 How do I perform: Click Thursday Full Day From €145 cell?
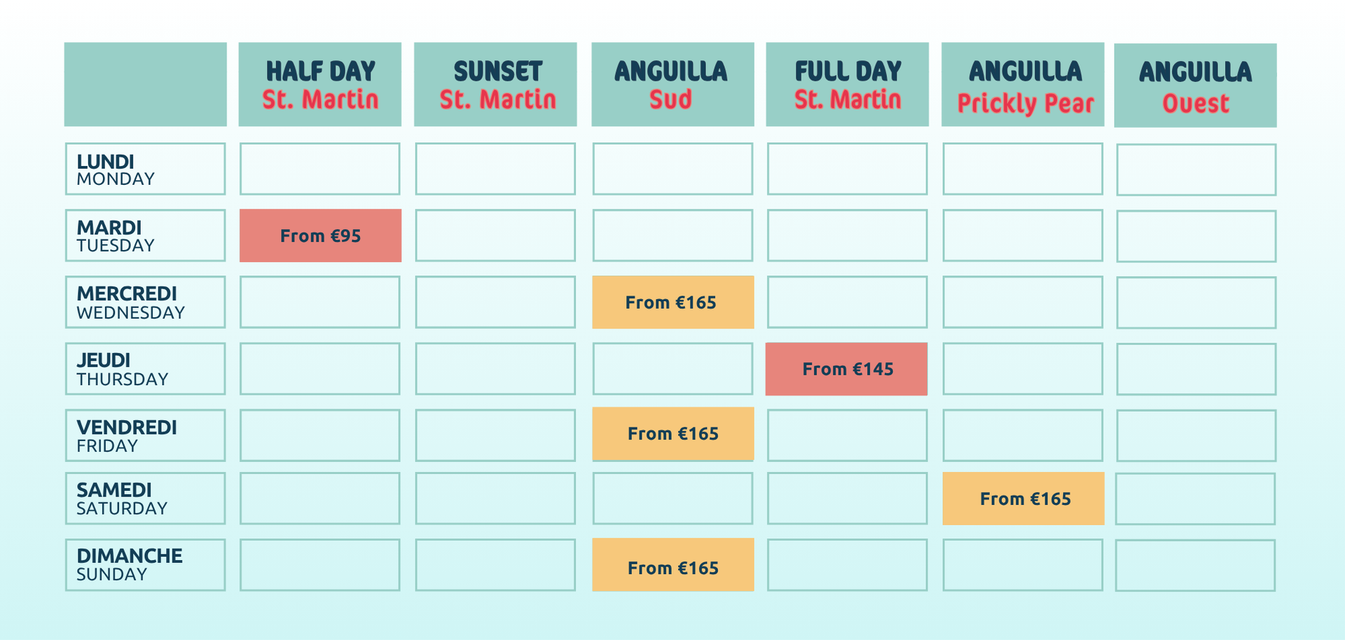pyautogui.click(x=846, y=369)
